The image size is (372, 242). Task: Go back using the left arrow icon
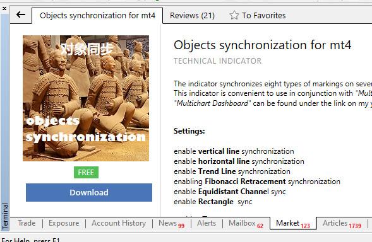tap(21, 15)
